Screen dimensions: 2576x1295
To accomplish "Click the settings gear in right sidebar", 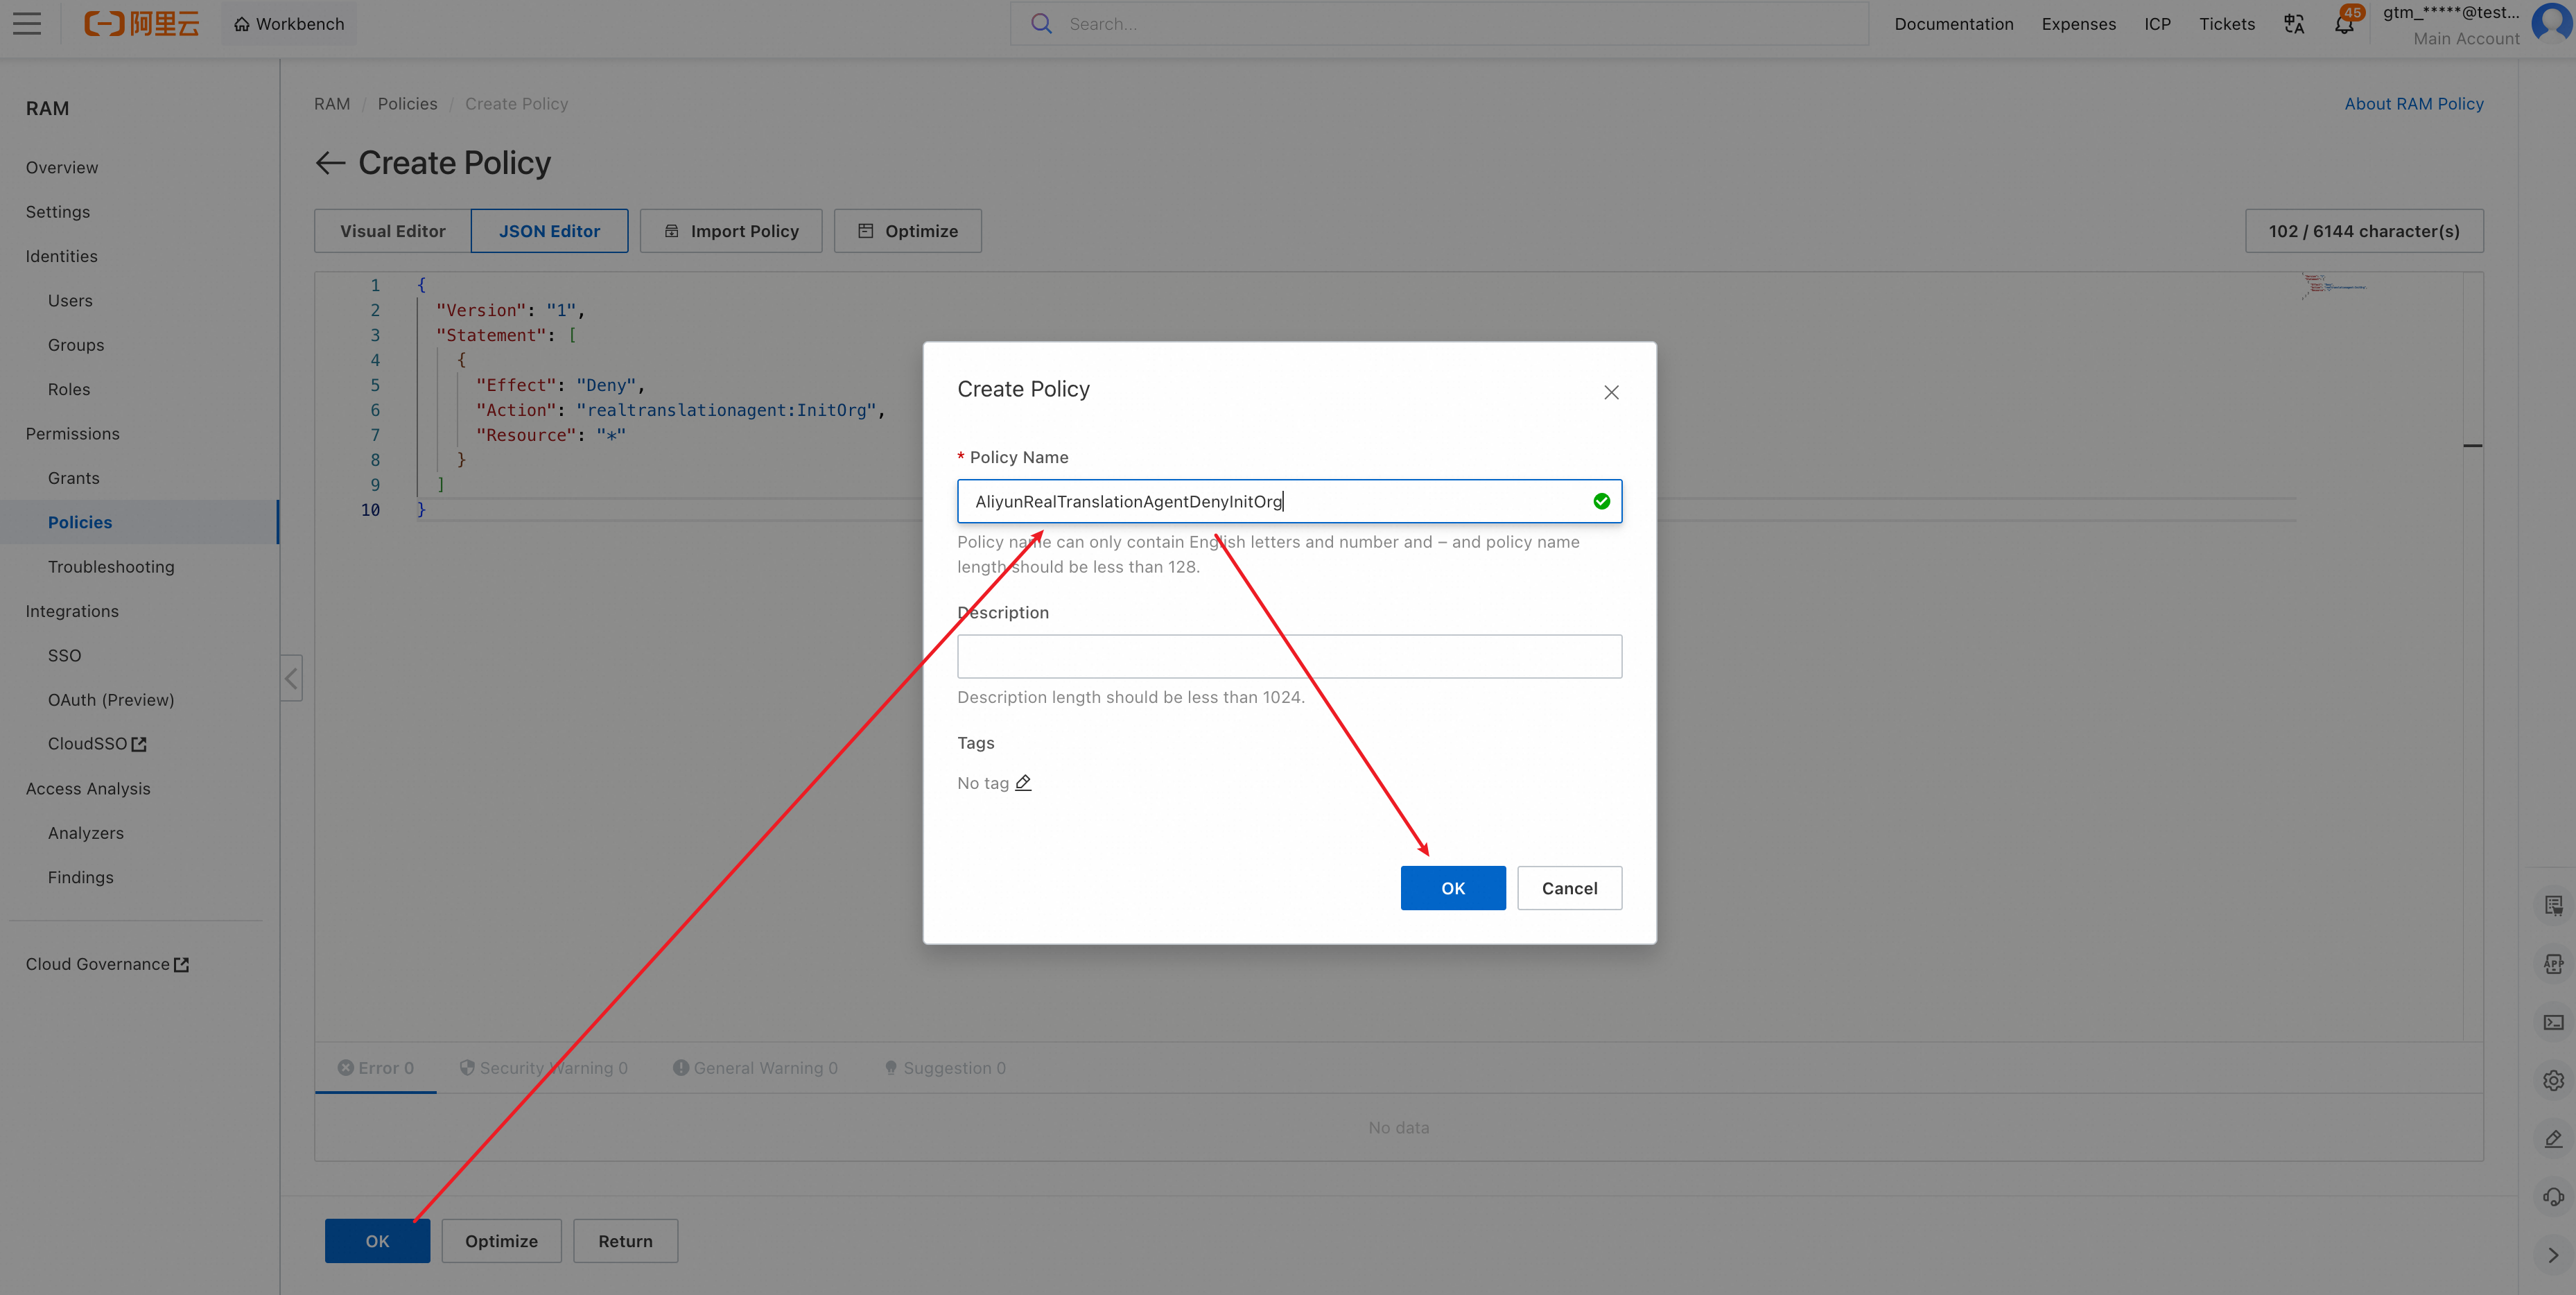I will (2553, 1080).
